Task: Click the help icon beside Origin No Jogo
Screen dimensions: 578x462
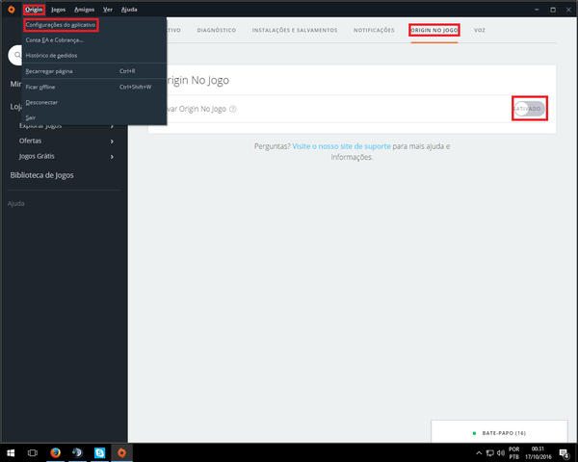Action: 233,109
